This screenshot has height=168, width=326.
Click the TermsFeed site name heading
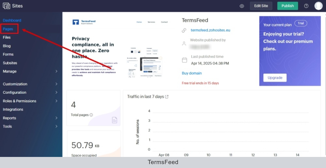click(195, 20)
